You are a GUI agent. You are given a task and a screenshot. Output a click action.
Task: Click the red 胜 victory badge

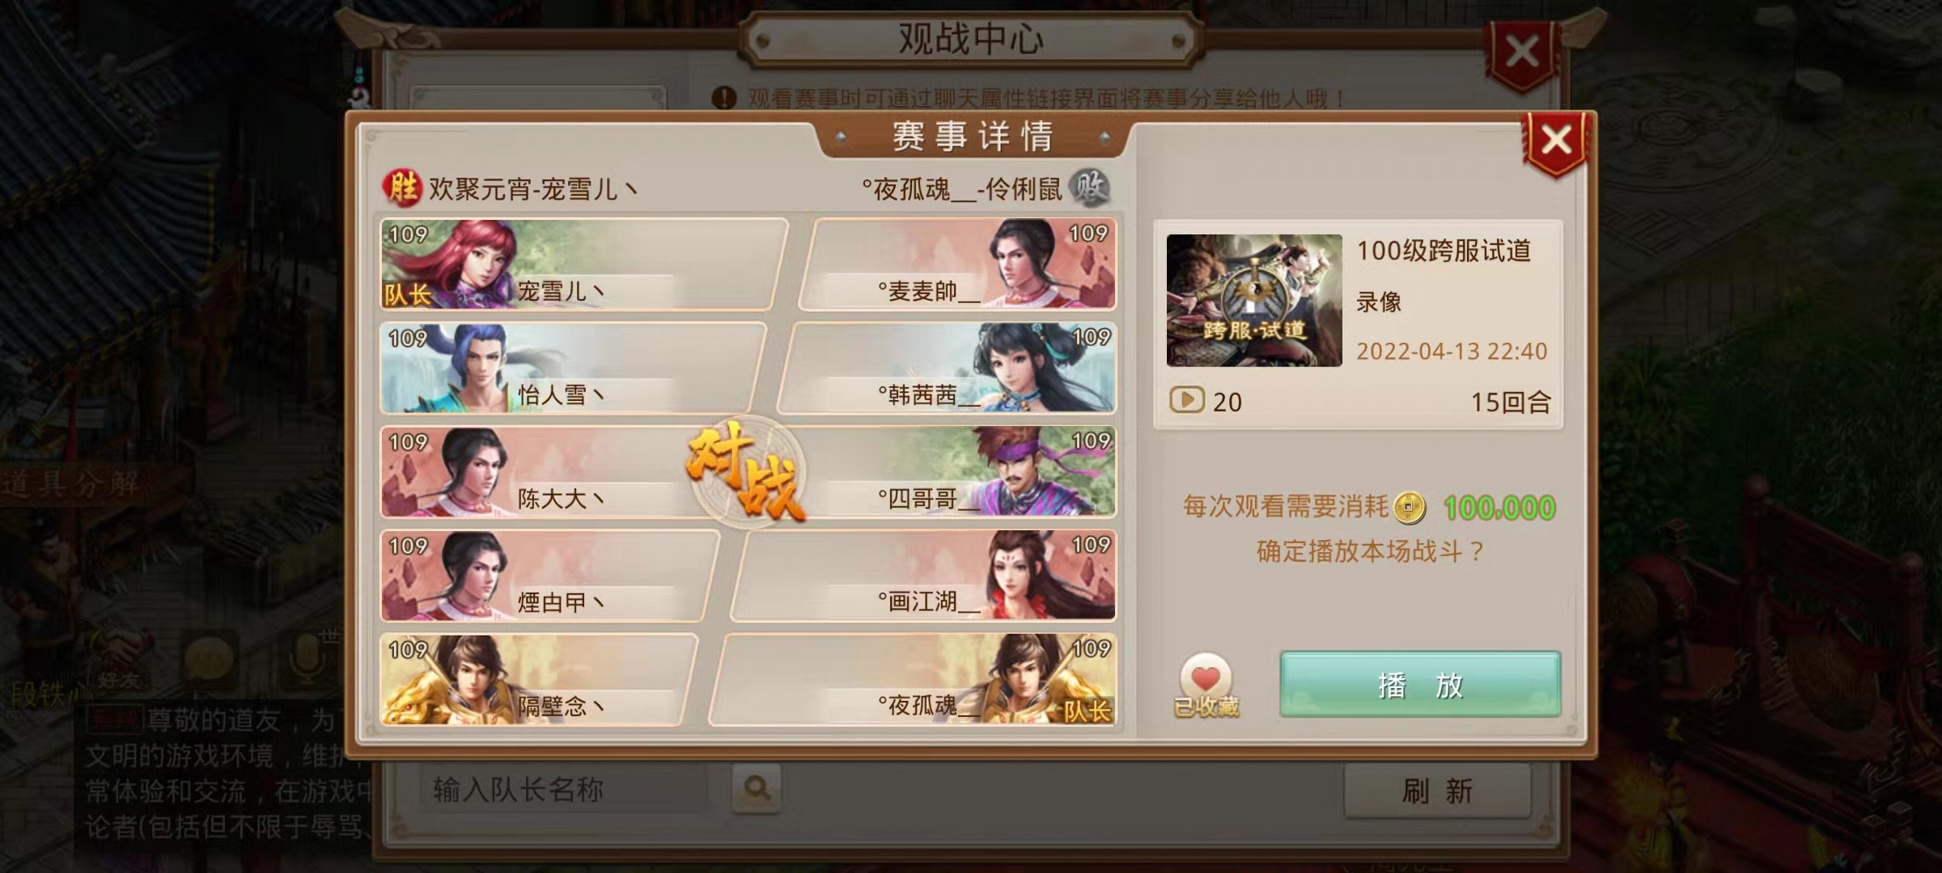click(x=401, y=188)
